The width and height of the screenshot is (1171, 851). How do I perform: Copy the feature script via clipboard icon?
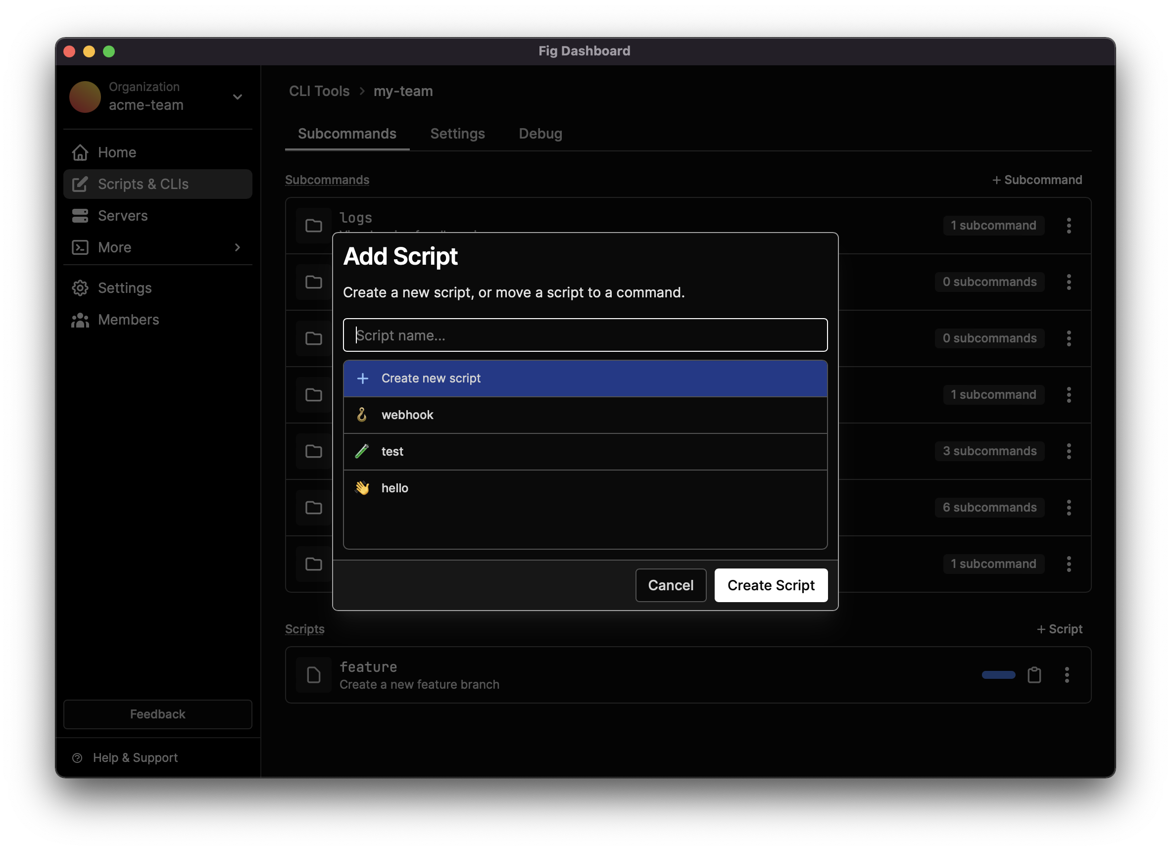point(1034,675)
